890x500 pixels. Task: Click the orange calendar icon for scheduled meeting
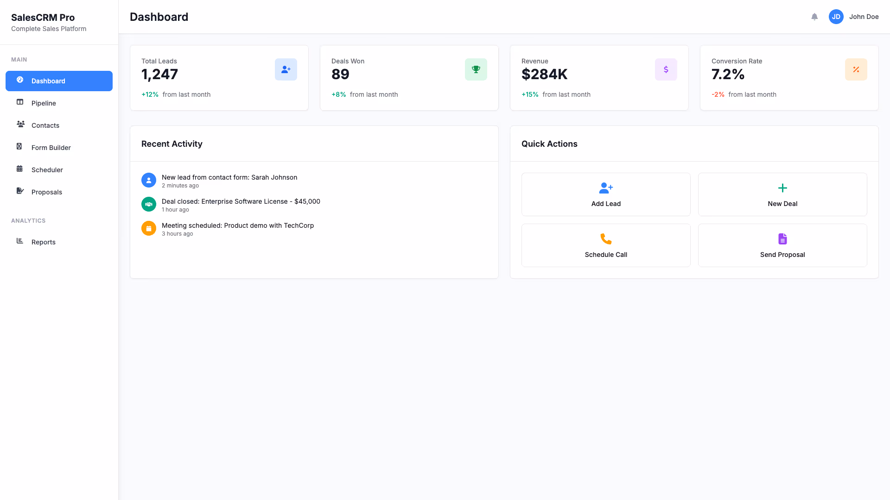pos(148,228)
